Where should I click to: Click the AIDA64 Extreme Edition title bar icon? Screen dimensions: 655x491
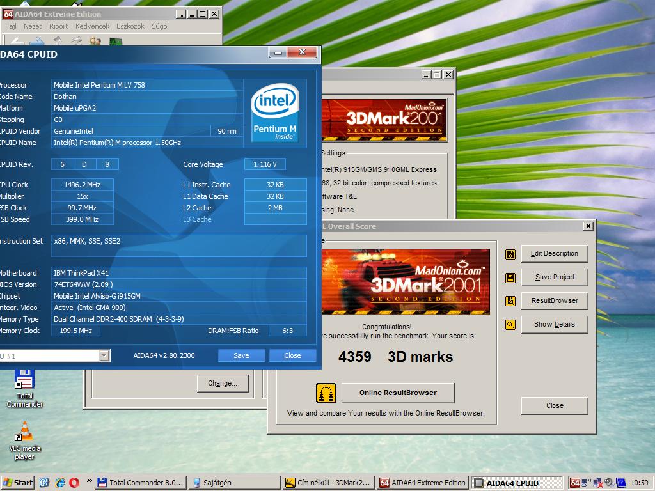(8, 14)
